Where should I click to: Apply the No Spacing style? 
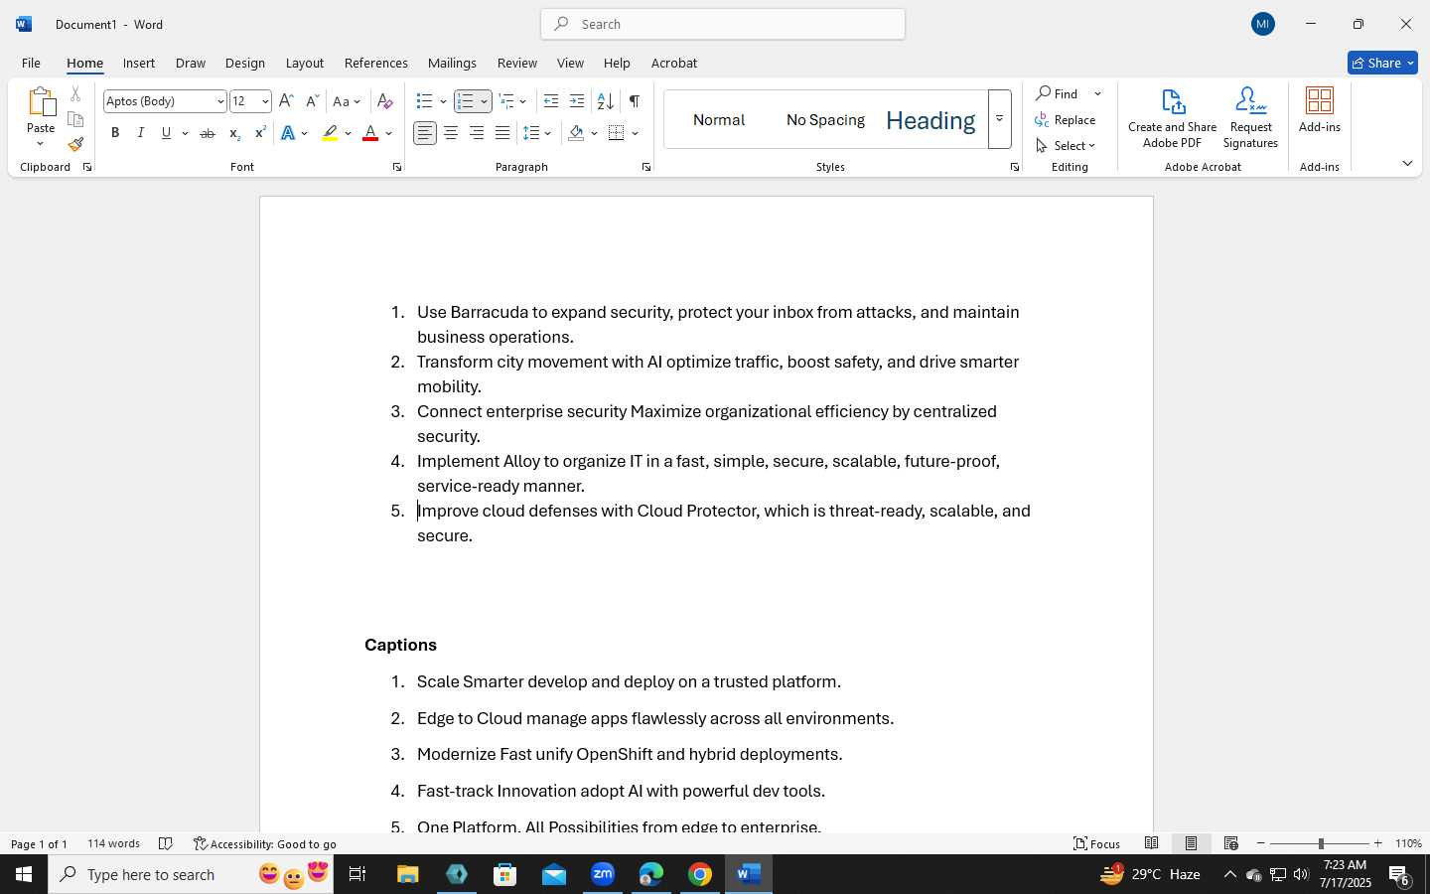825,119
